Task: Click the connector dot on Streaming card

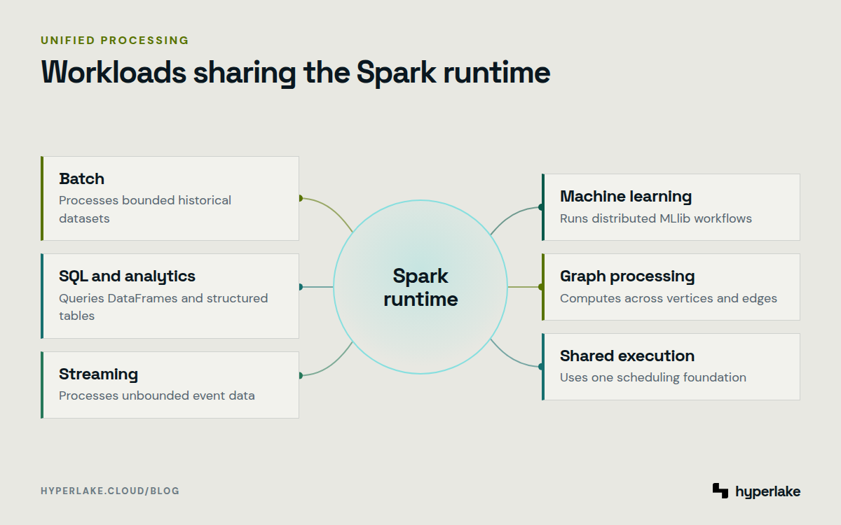Action: click(x=299, y=375)
